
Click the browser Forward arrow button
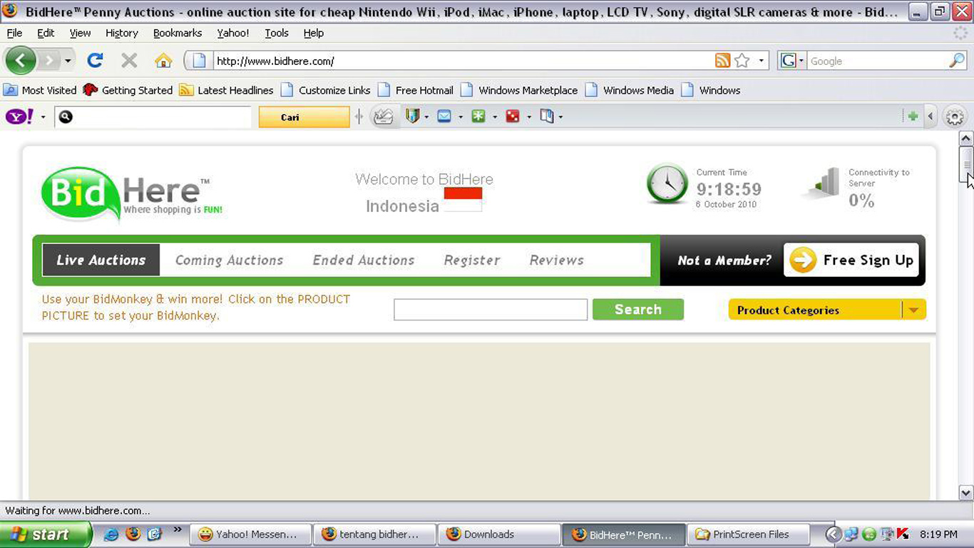[48, 61]
